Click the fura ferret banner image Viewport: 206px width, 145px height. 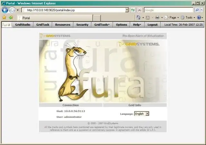coord(103,71)
